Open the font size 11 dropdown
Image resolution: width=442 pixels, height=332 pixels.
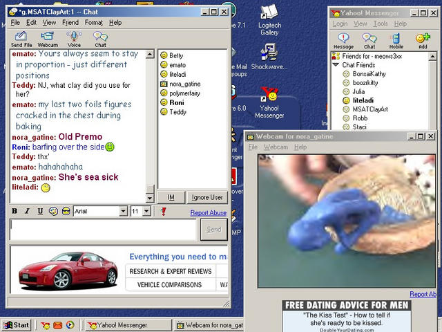146,211
